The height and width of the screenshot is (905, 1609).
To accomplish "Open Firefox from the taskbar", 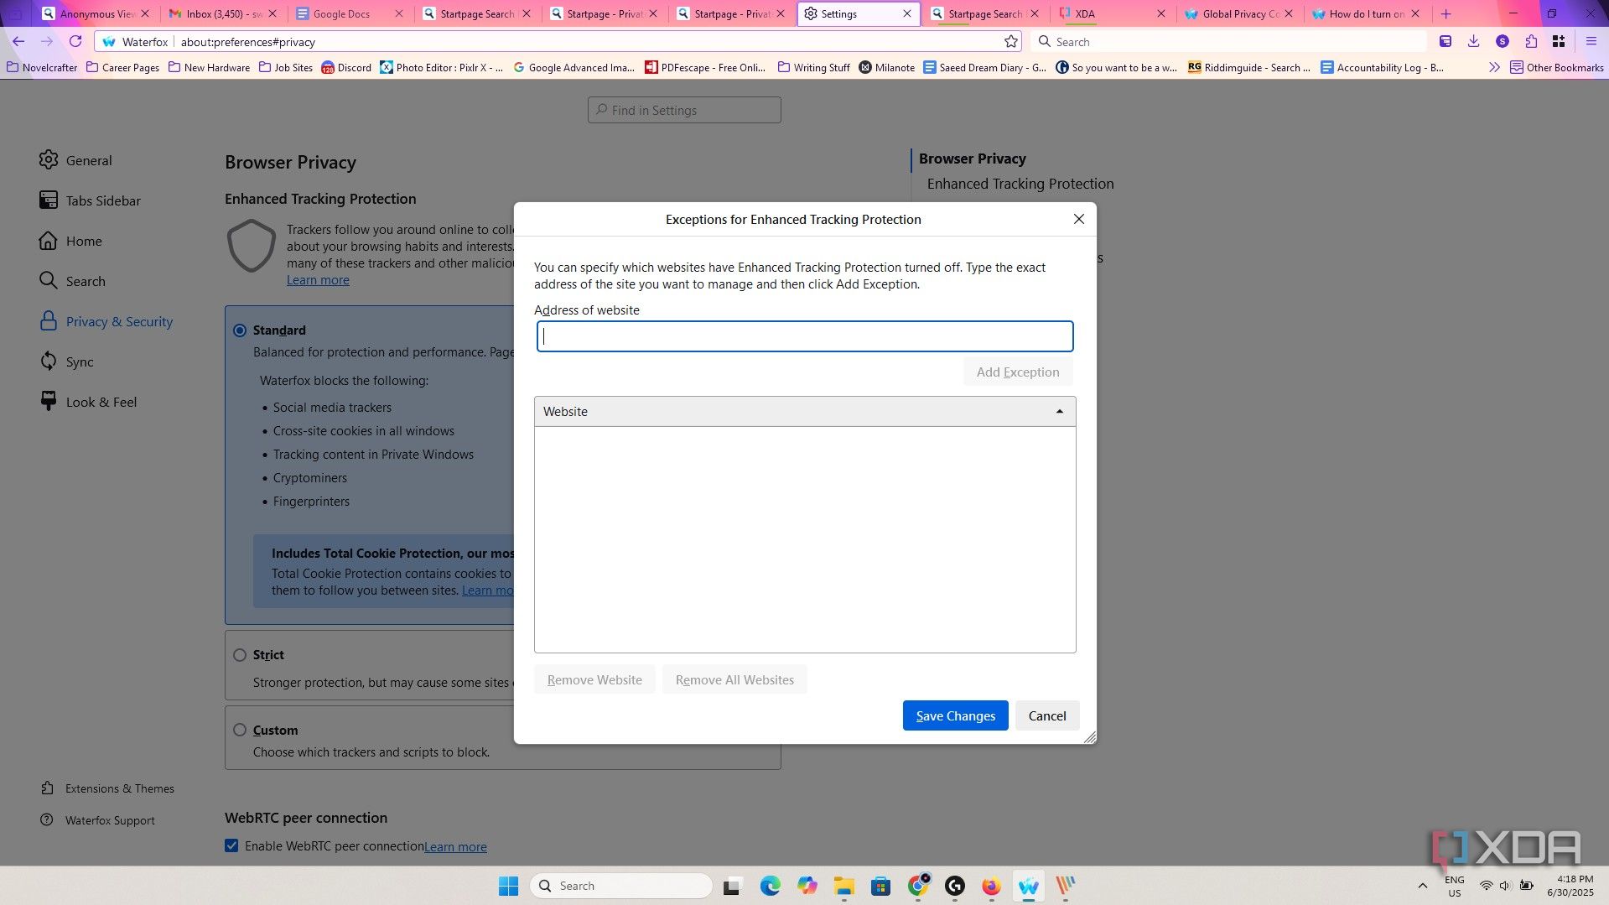I will 991,886.
